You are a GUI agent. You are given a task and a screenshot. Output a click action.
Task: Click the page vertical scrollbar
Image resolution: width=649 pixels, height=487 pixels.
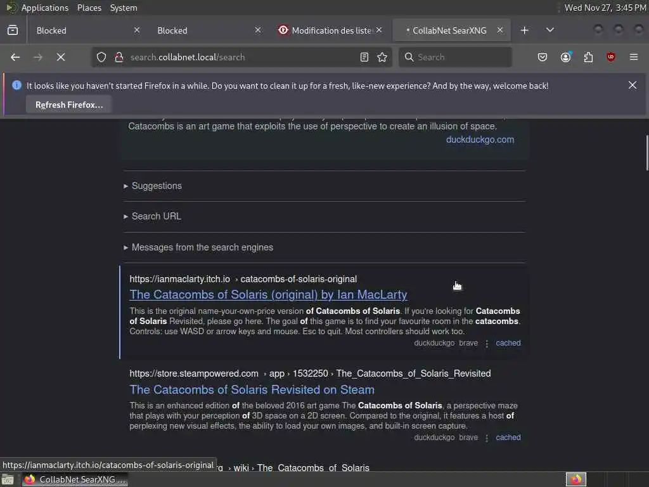pyautogui.click(x=646, y=152)
